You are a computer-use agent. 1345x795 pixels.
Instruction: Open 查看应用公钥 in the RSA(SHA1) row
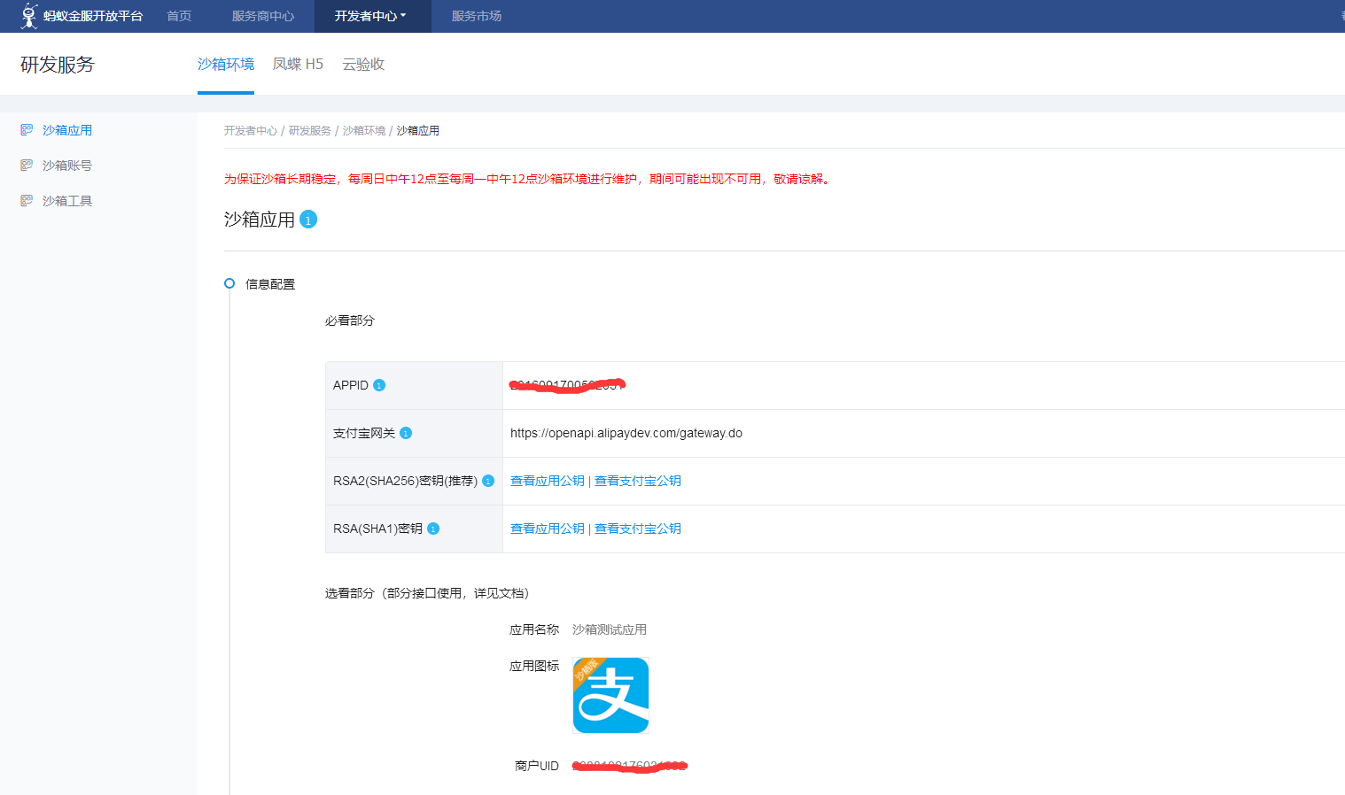pyautogui.click(x=548, y=529)
